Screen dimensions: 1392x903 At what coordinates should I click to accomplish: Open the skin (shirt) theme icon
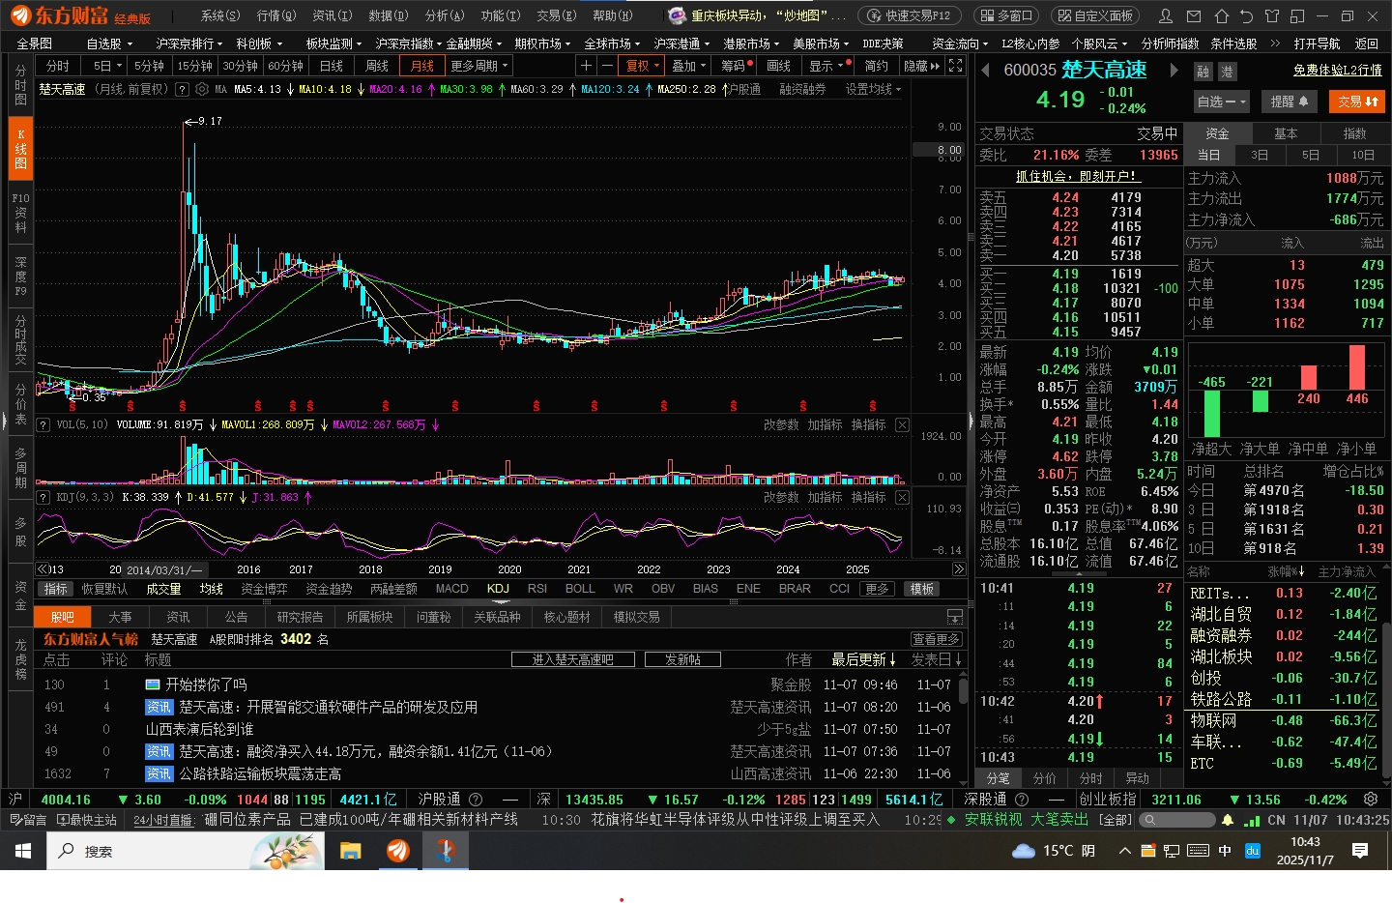tap(1272, 15)
